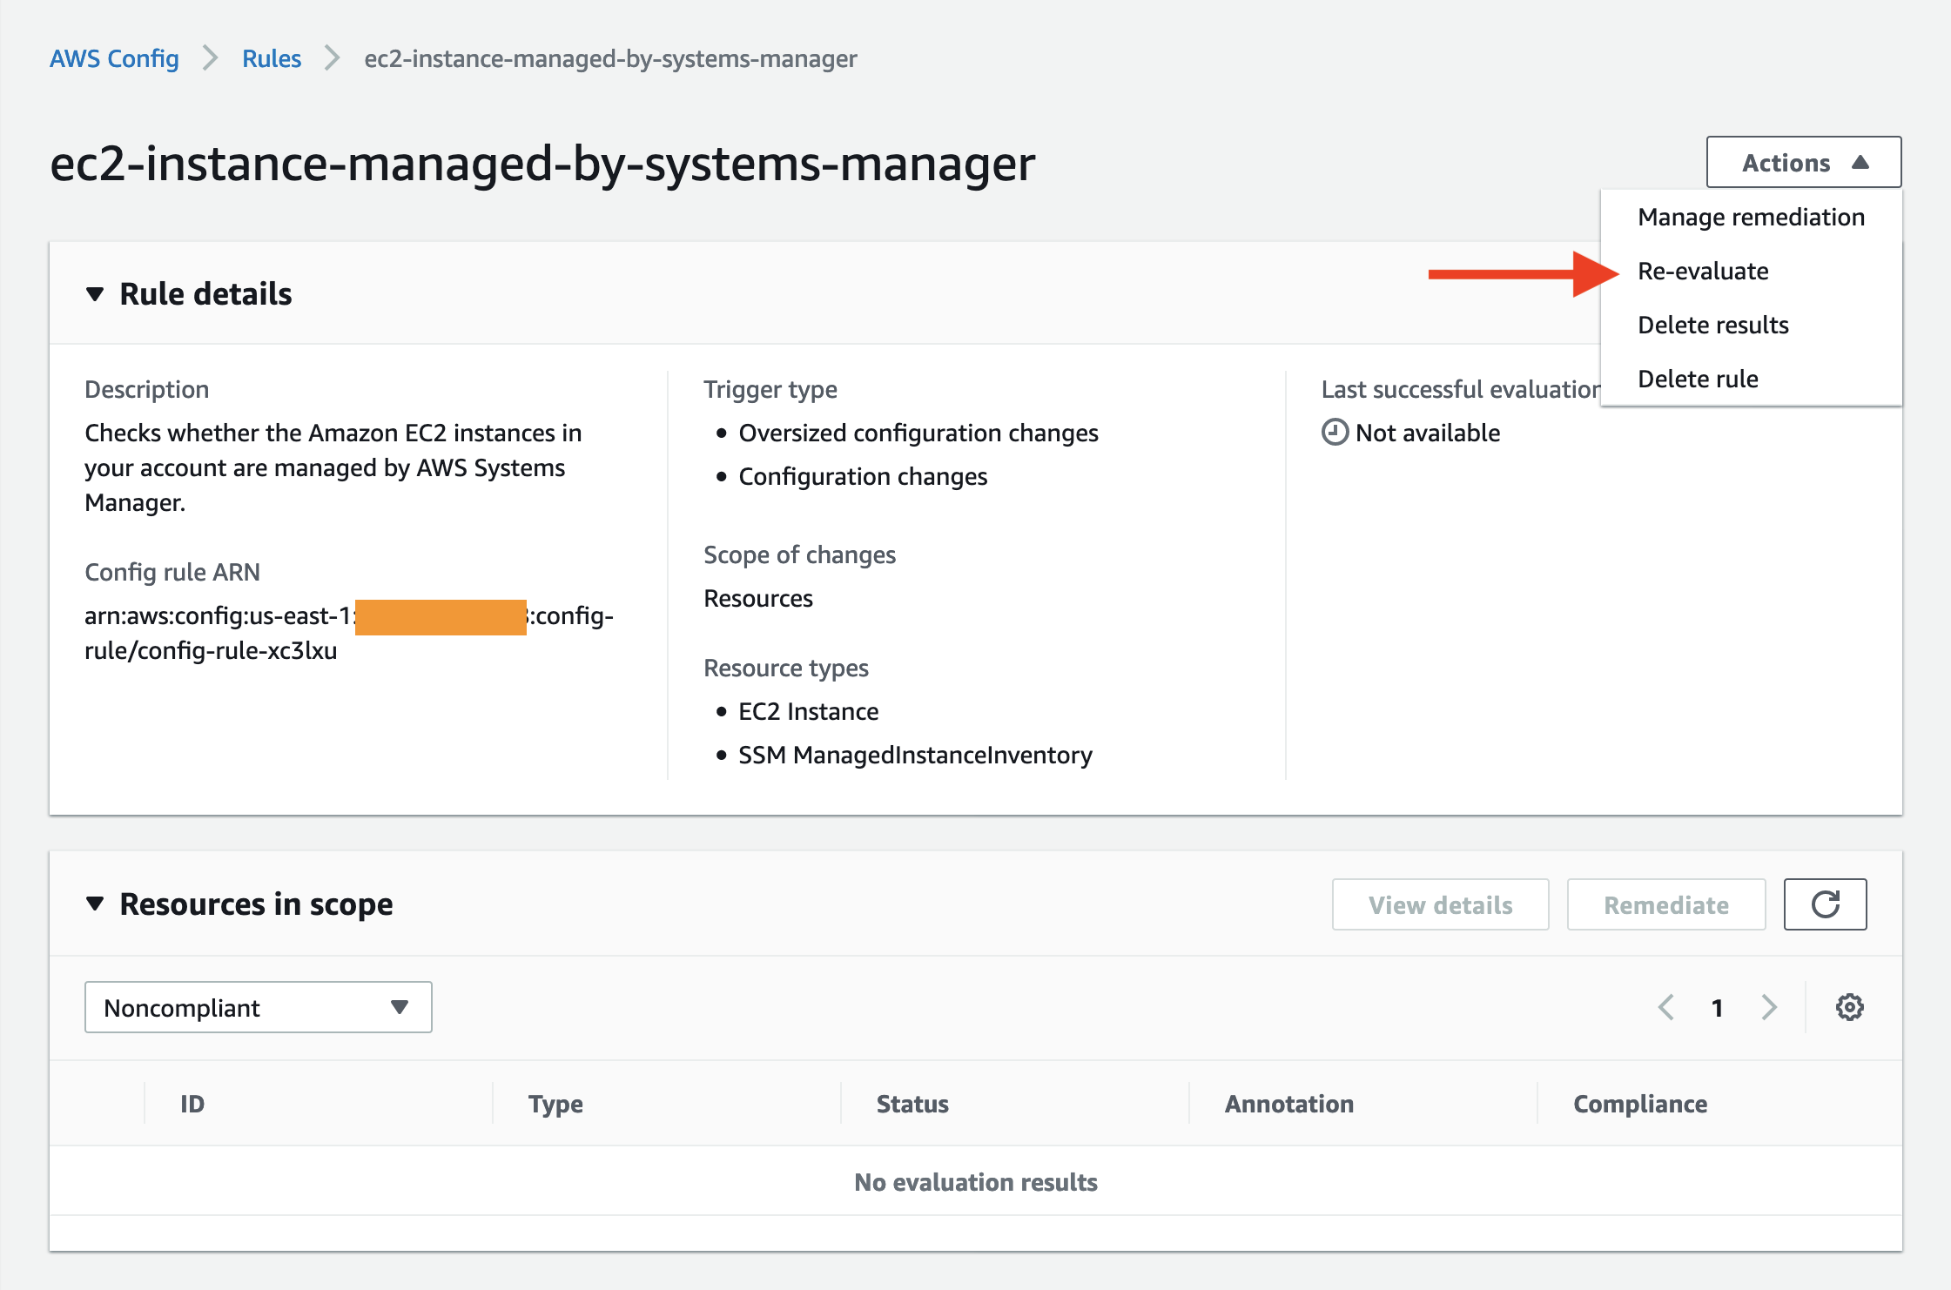Image resolution: width=1951 pixels, height=1290 pixels.
Task: Click the 'No evaluation results' message
Action: coord(975,1182)
